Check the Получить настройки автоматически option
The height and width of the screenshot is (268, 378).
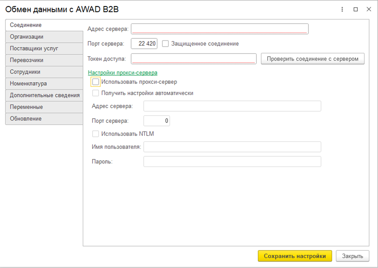(96, 93)
